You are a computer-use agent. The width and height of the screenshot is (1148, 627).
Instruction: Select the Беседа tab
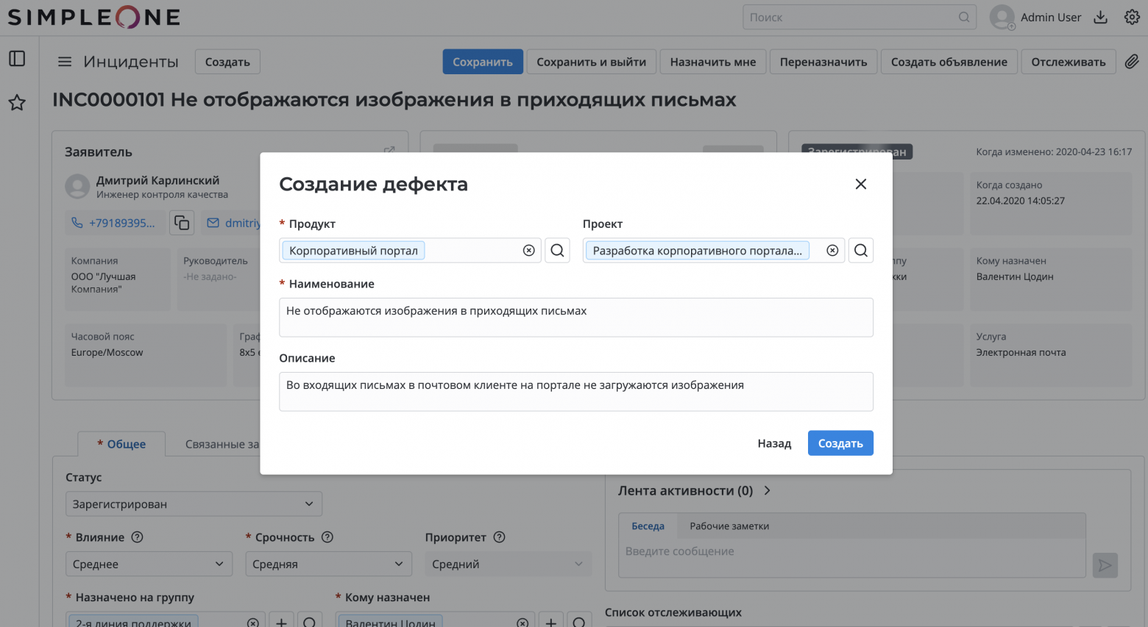(x=647, y=526)
